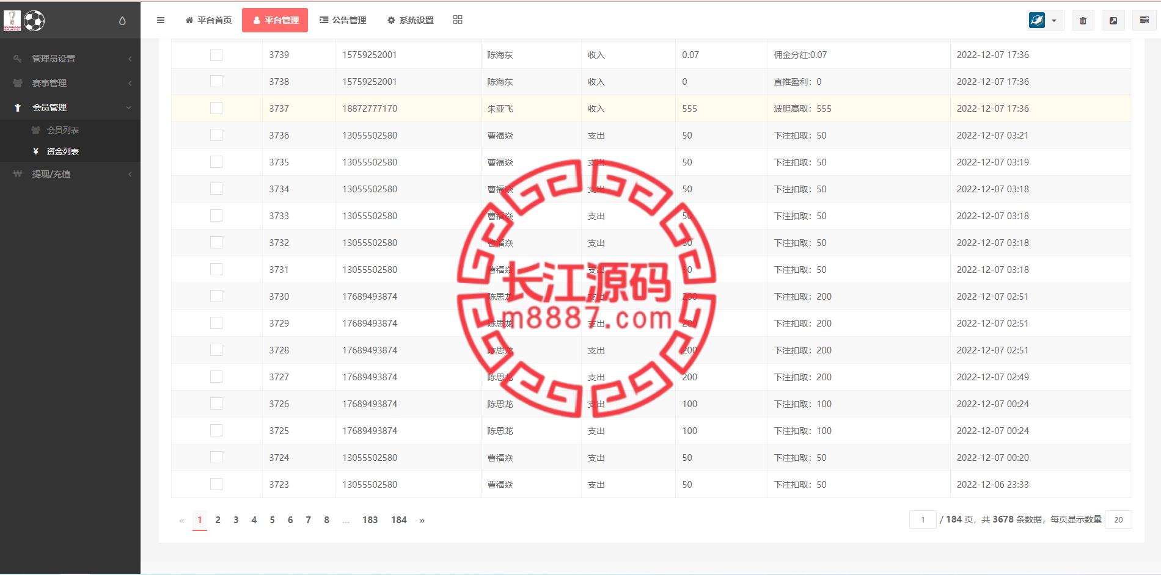This screenshot has width=1161, height=575.
Task: Open the 系统设置 tab
Action: 410,20
